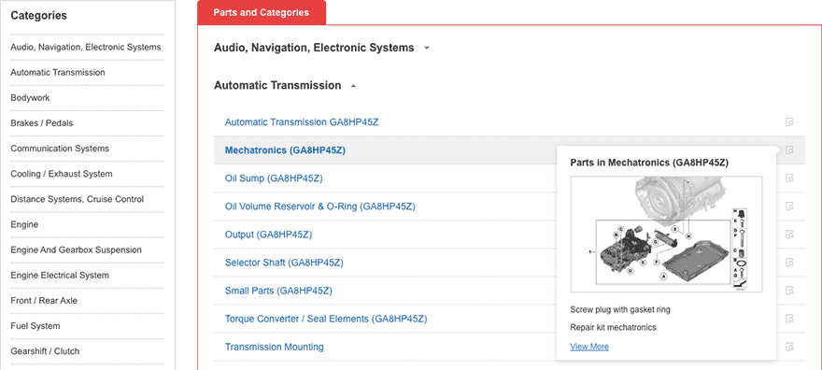Viewport: 822px width, 370px height.
Task: Open Cooling / Exhaust System category
Action: [62, 174]
